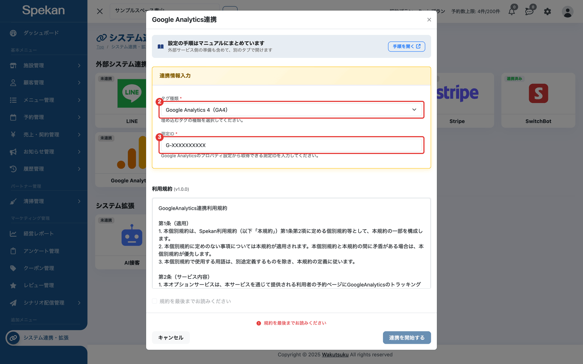Click the 手順を開く button
Image resolution: width=583 pixels, height=364 pixels.
point(406,47)
